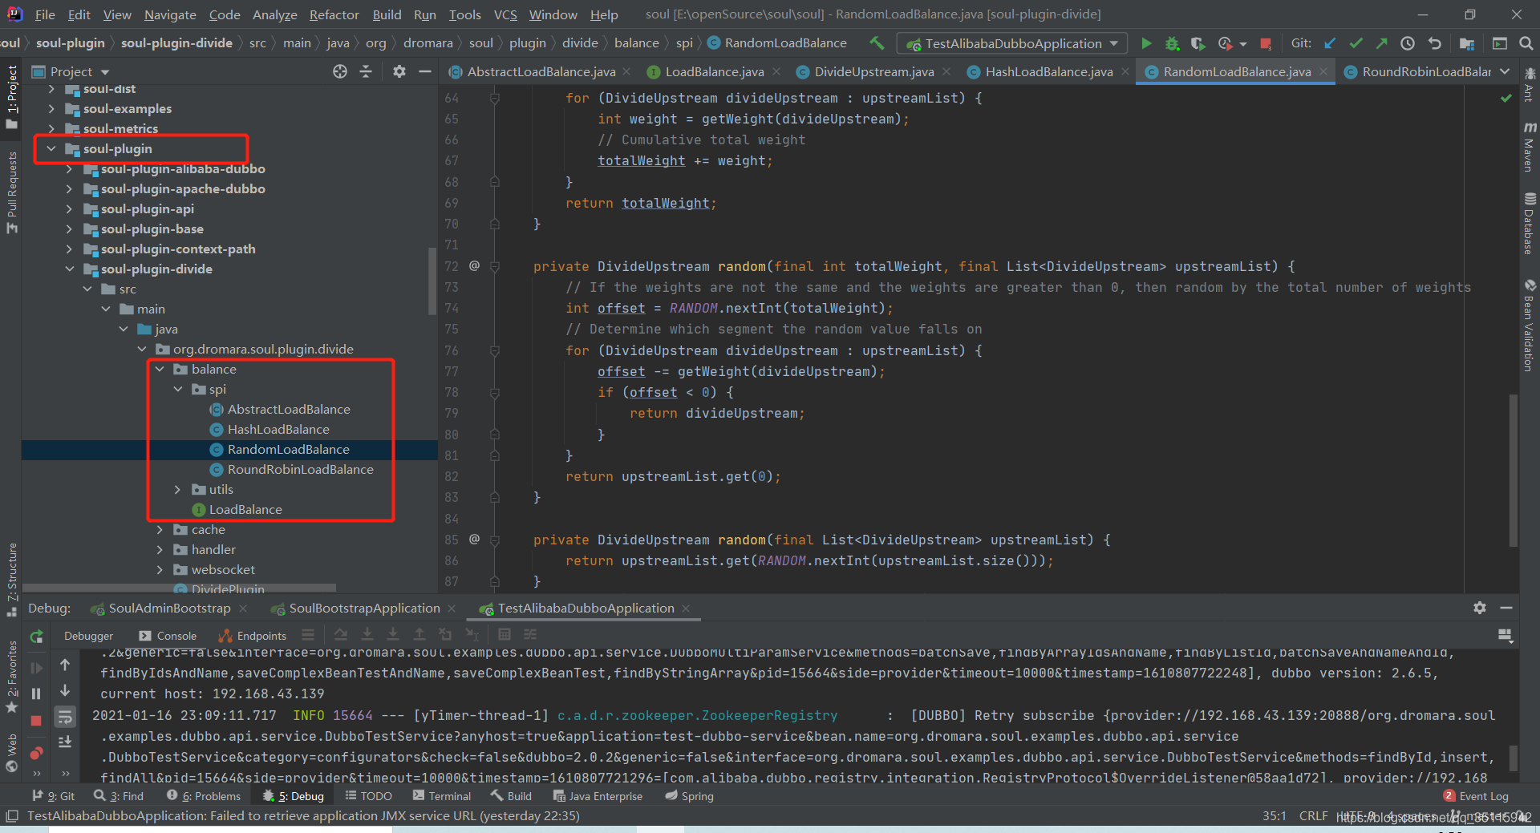Start debugging with the green bug icon
Image resolution: width=1540 pixels, height=833 pixels.
(x=1173, y=43)
